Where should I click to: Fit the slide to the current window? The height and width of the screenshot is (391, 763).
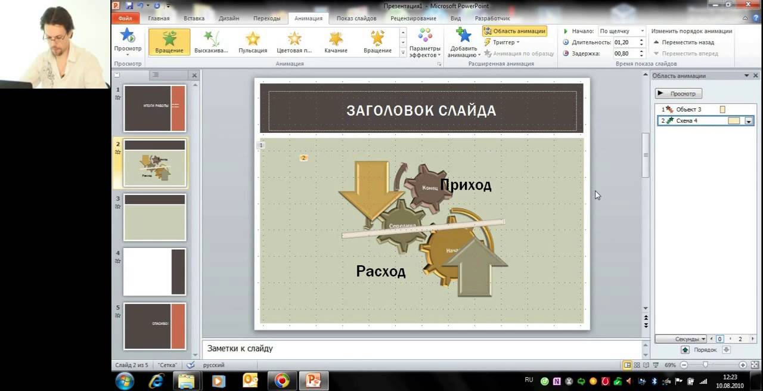tap(755, 365)
